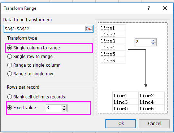Open the question mark help button
The image size is (174, 133).
[x=149, y=8]
